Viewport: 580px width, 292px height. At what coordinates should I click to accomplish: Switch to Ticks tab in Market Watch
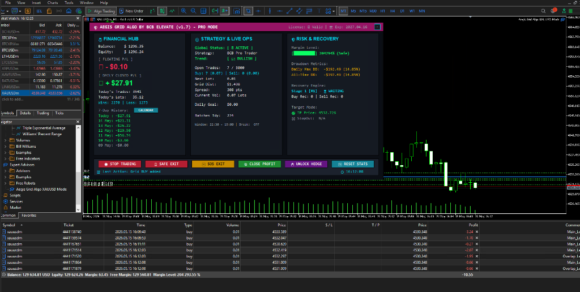[x=59, y=113]
